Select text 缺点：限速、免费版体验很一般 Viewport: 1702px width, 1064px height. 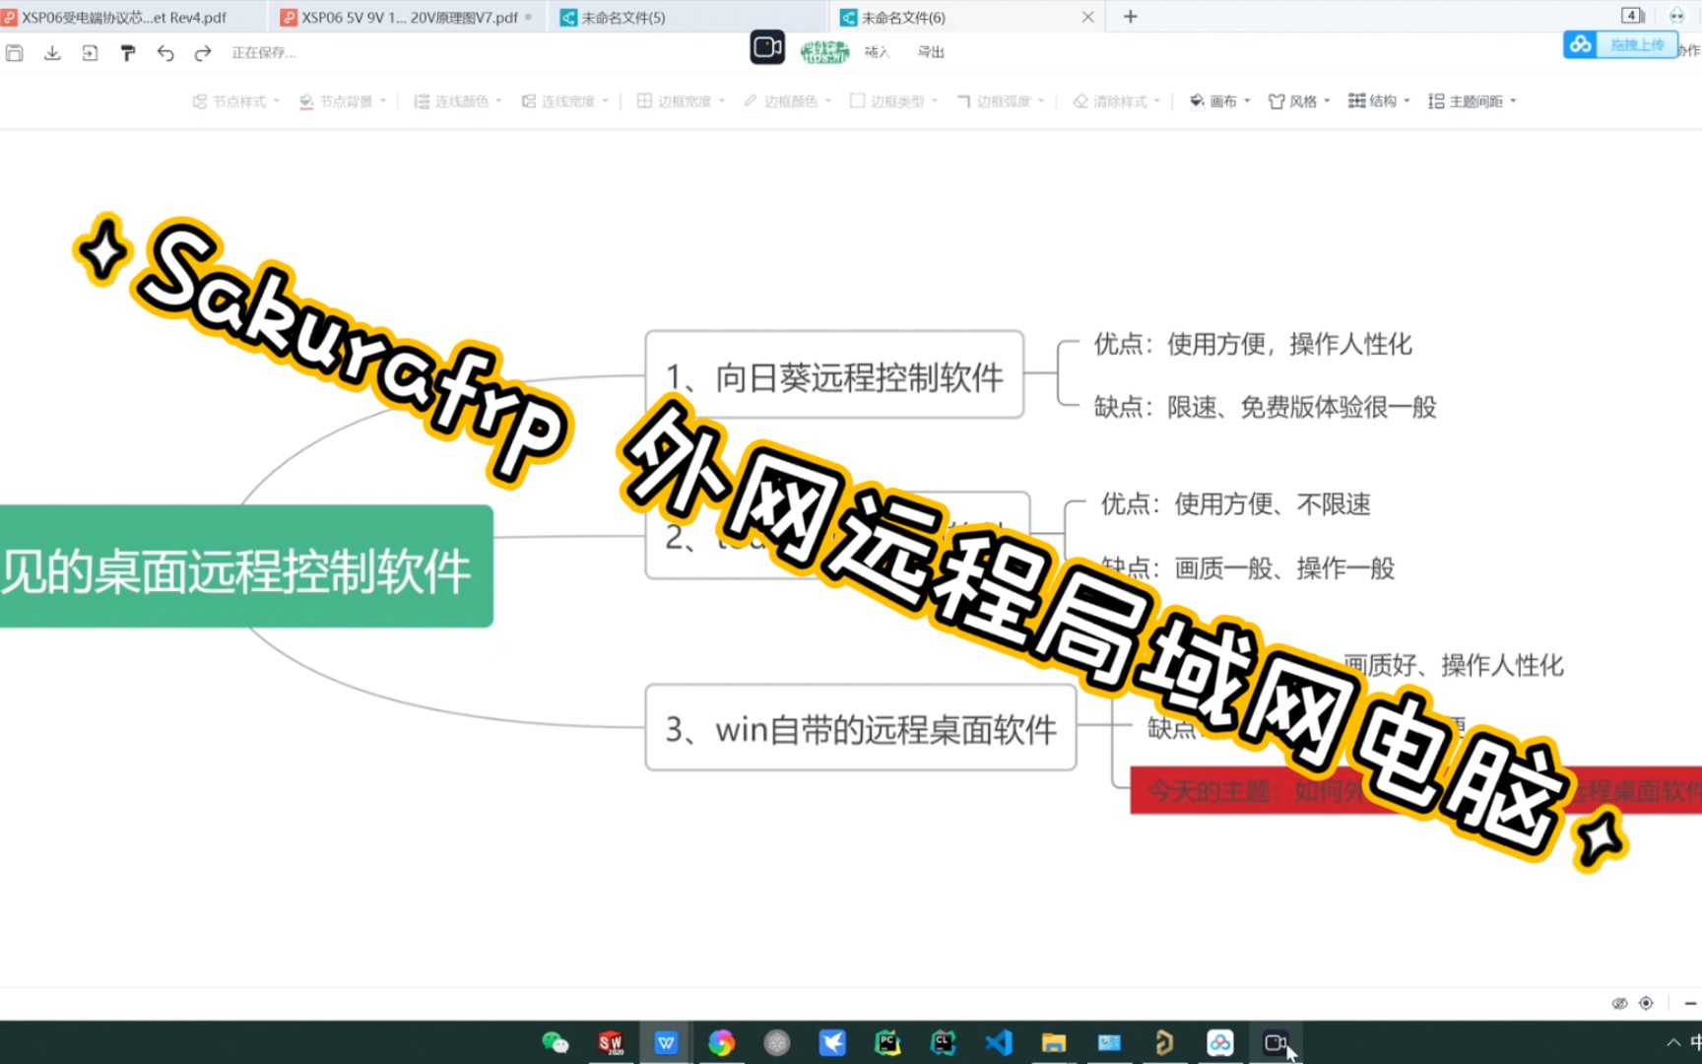pyautogui.click(x=1265, y=407)
